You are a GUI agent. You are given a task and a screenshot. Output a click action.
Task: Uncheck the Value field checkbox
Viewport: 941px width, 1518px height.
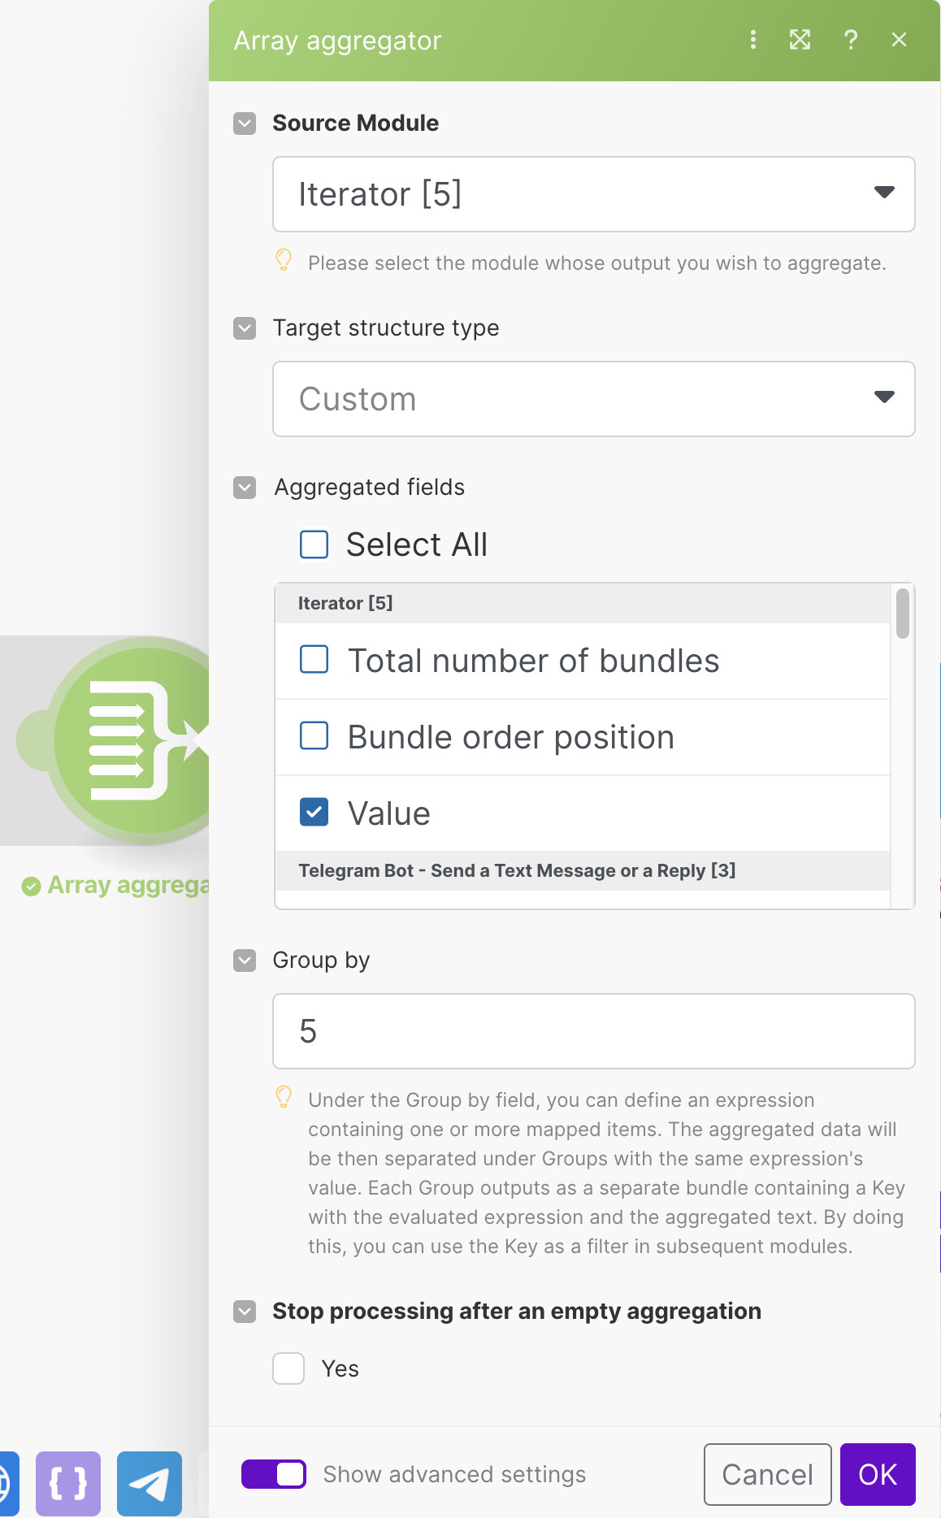click(x=314, y=813)
